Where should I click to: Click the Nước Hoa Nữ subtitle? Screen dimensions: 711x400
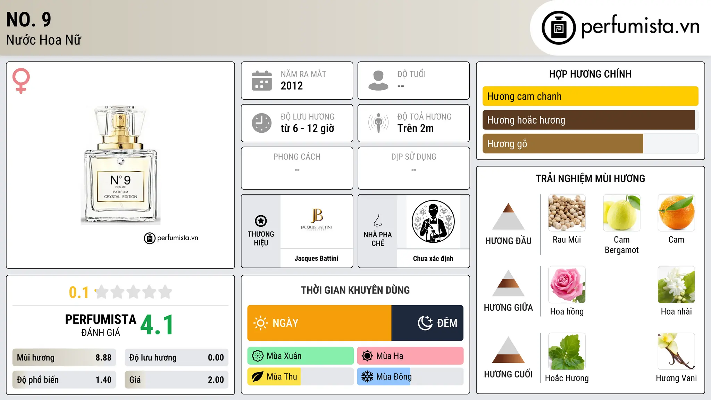44,40
